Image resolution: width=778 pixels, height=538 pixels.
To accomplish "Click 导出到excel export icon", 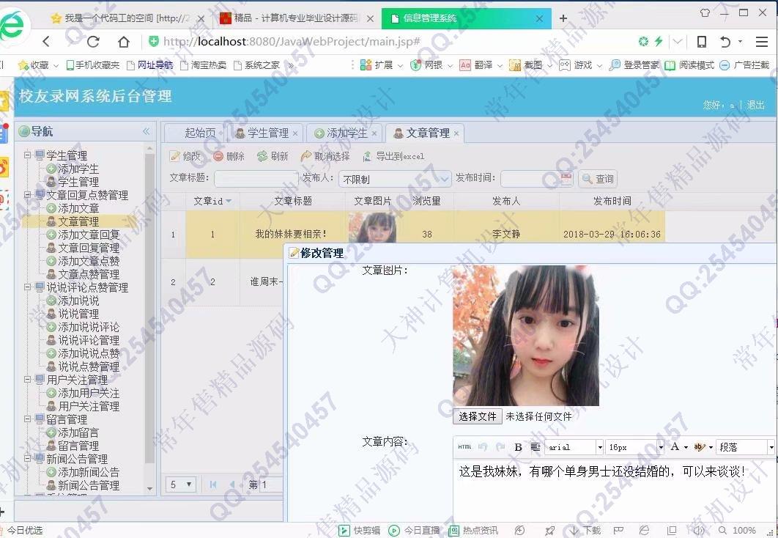I will click(x=368, y=156).
